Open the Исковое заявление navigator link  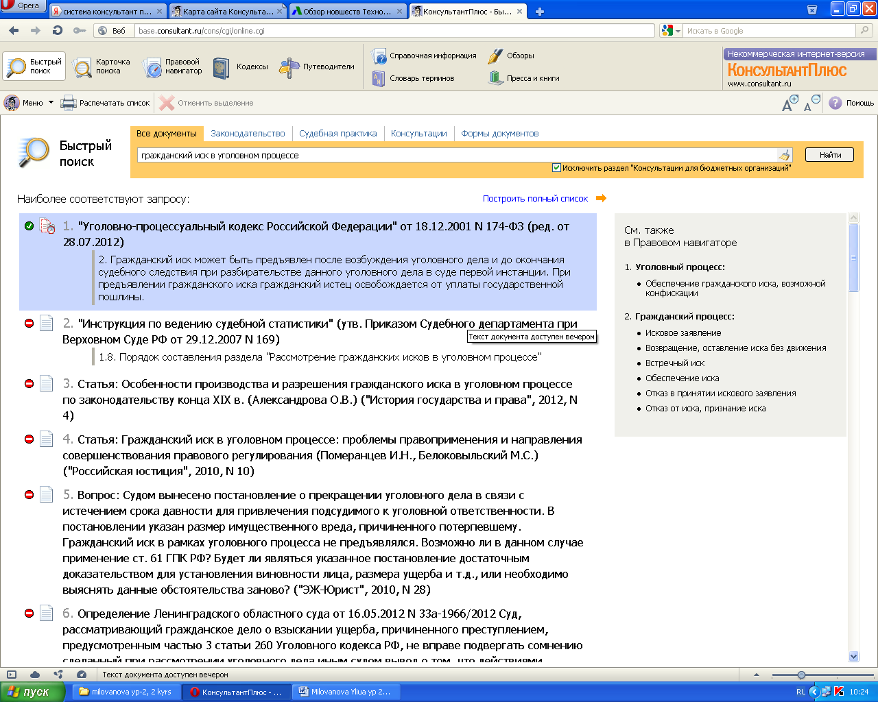pos(683,332)
